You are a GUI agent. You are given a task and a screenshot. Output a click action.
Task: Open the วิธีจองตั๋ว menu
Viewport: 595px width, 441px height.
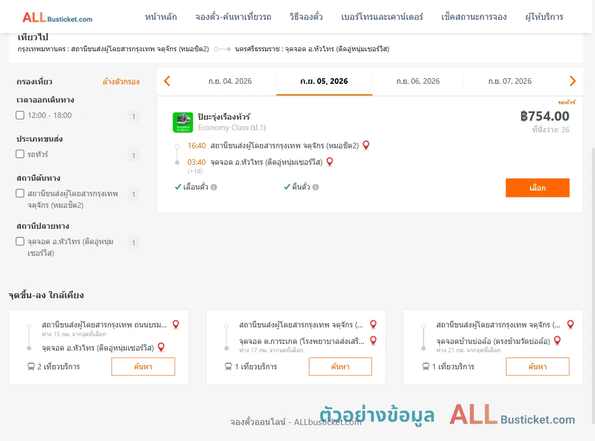[306, 17]
